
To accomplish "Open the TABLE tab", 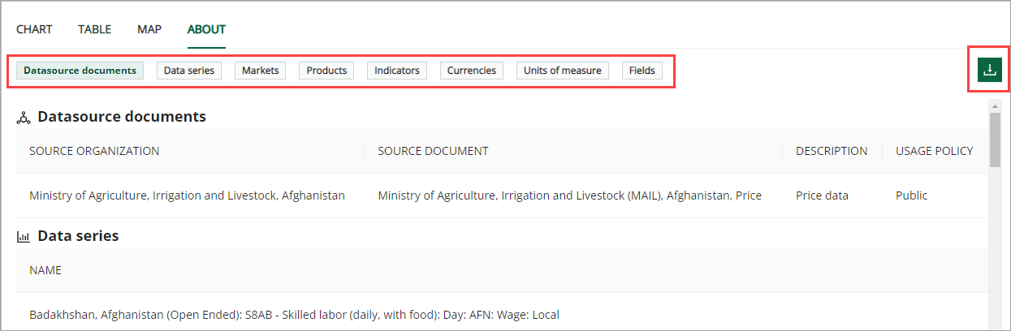I will click(94, 29).
